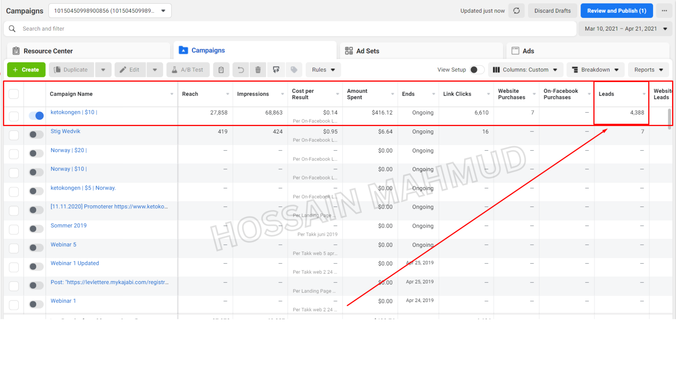
Task: Open the Leads column header menu arrow
Action: (644, 94)
